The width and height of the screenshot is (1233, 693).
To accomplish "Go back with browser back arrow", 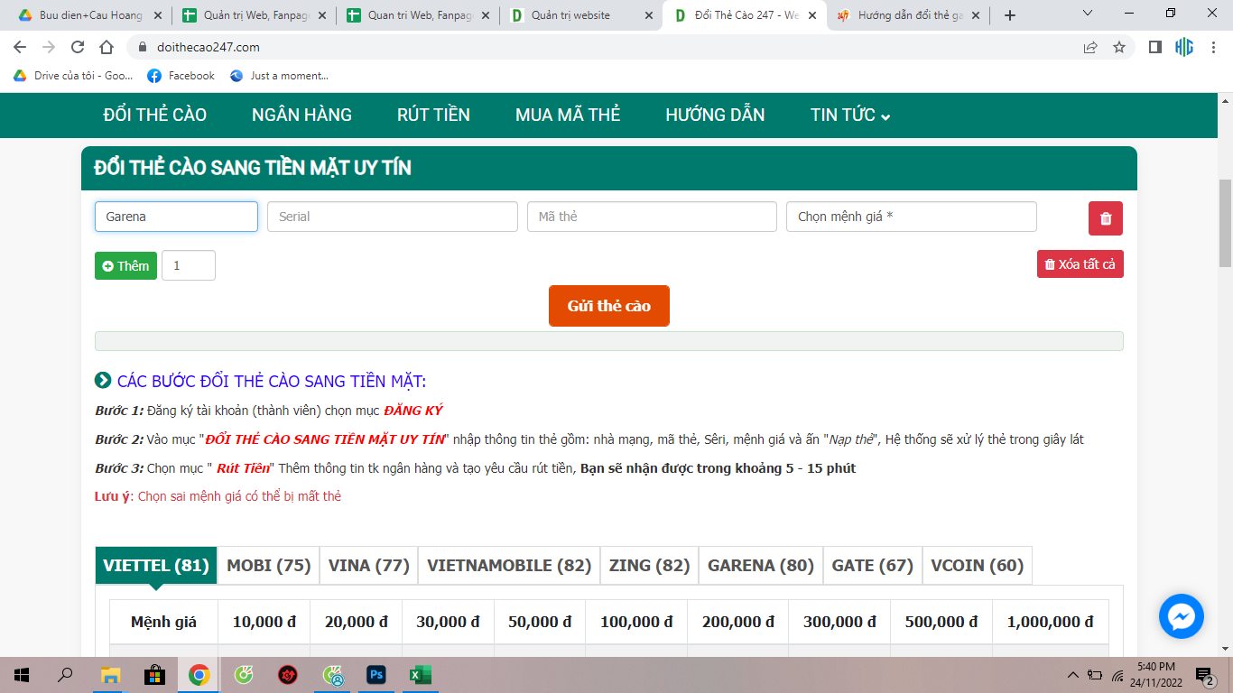I will pos(20,47).
